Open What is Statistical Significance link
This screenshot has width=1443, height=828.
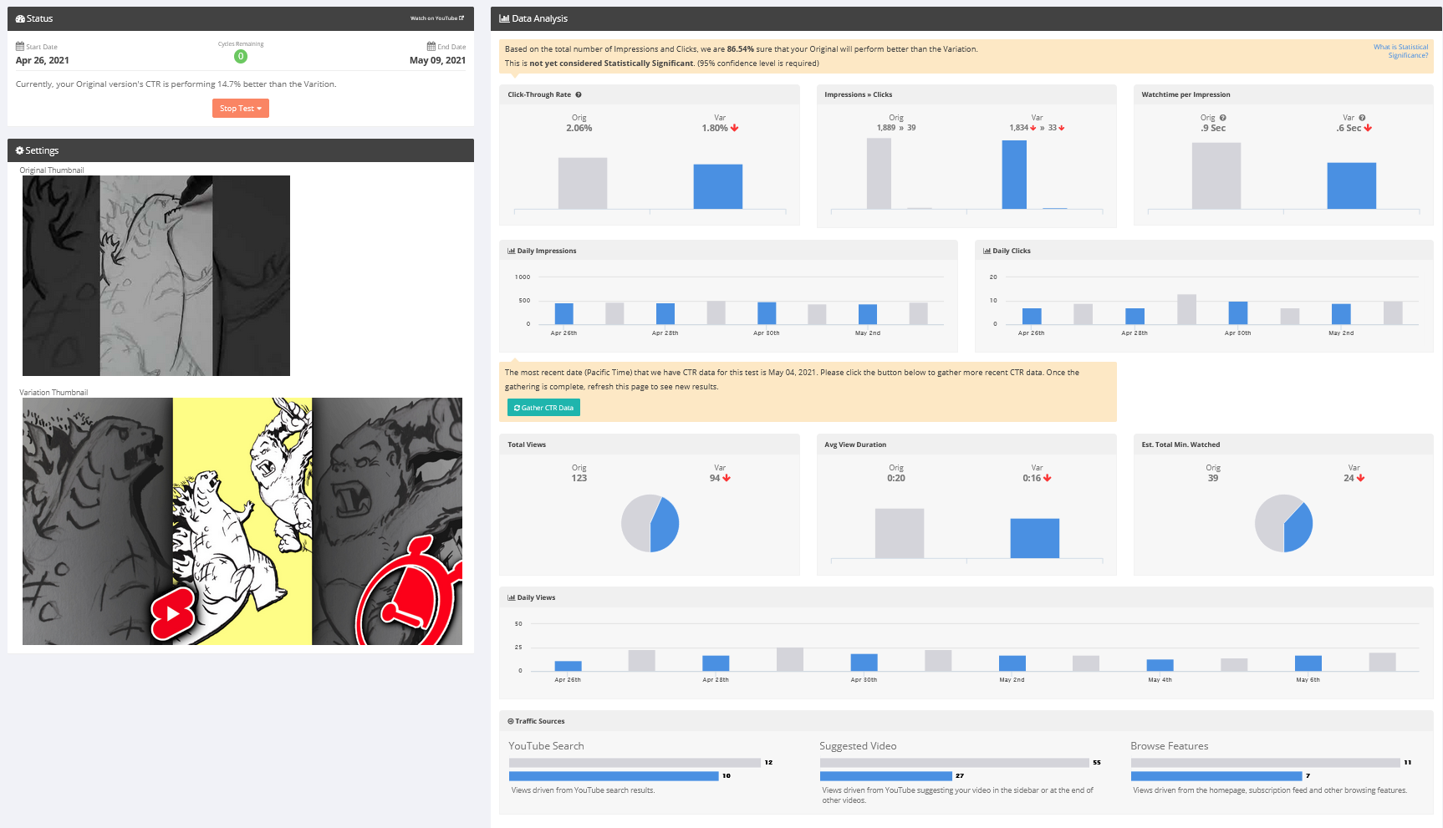tap(1400, 51)
